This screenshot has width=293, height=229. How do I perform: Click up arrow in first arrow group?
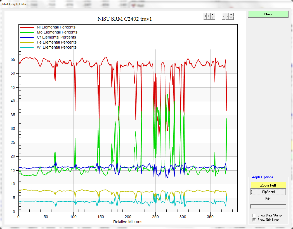(213, 15)
